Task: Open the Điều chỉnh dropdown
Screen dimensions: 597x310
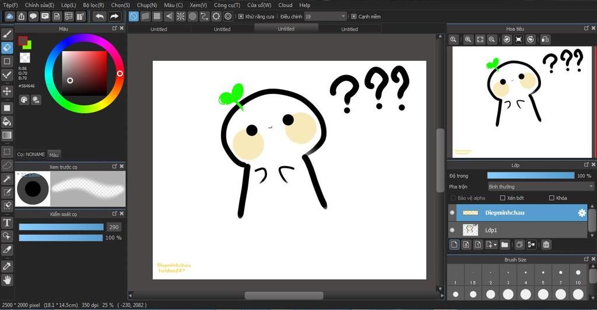Action: click(325, 16)
